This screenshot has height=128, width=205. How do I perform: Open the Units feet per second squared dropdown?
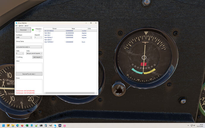34,53
